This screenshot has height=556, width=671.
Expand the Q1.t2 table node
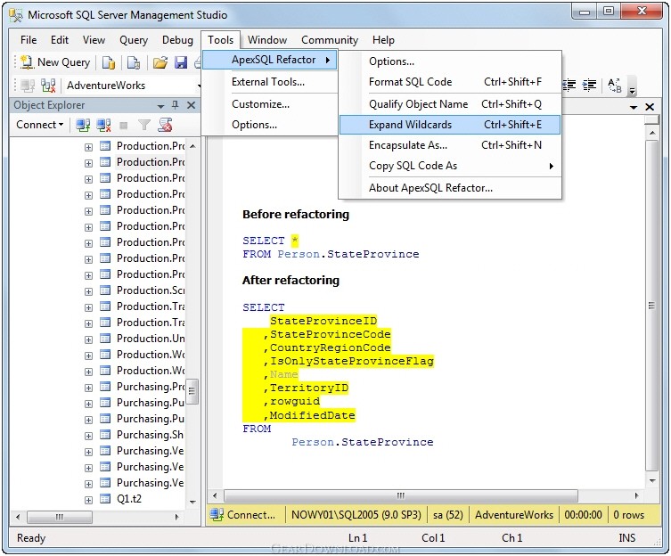(x=88, y=500)
